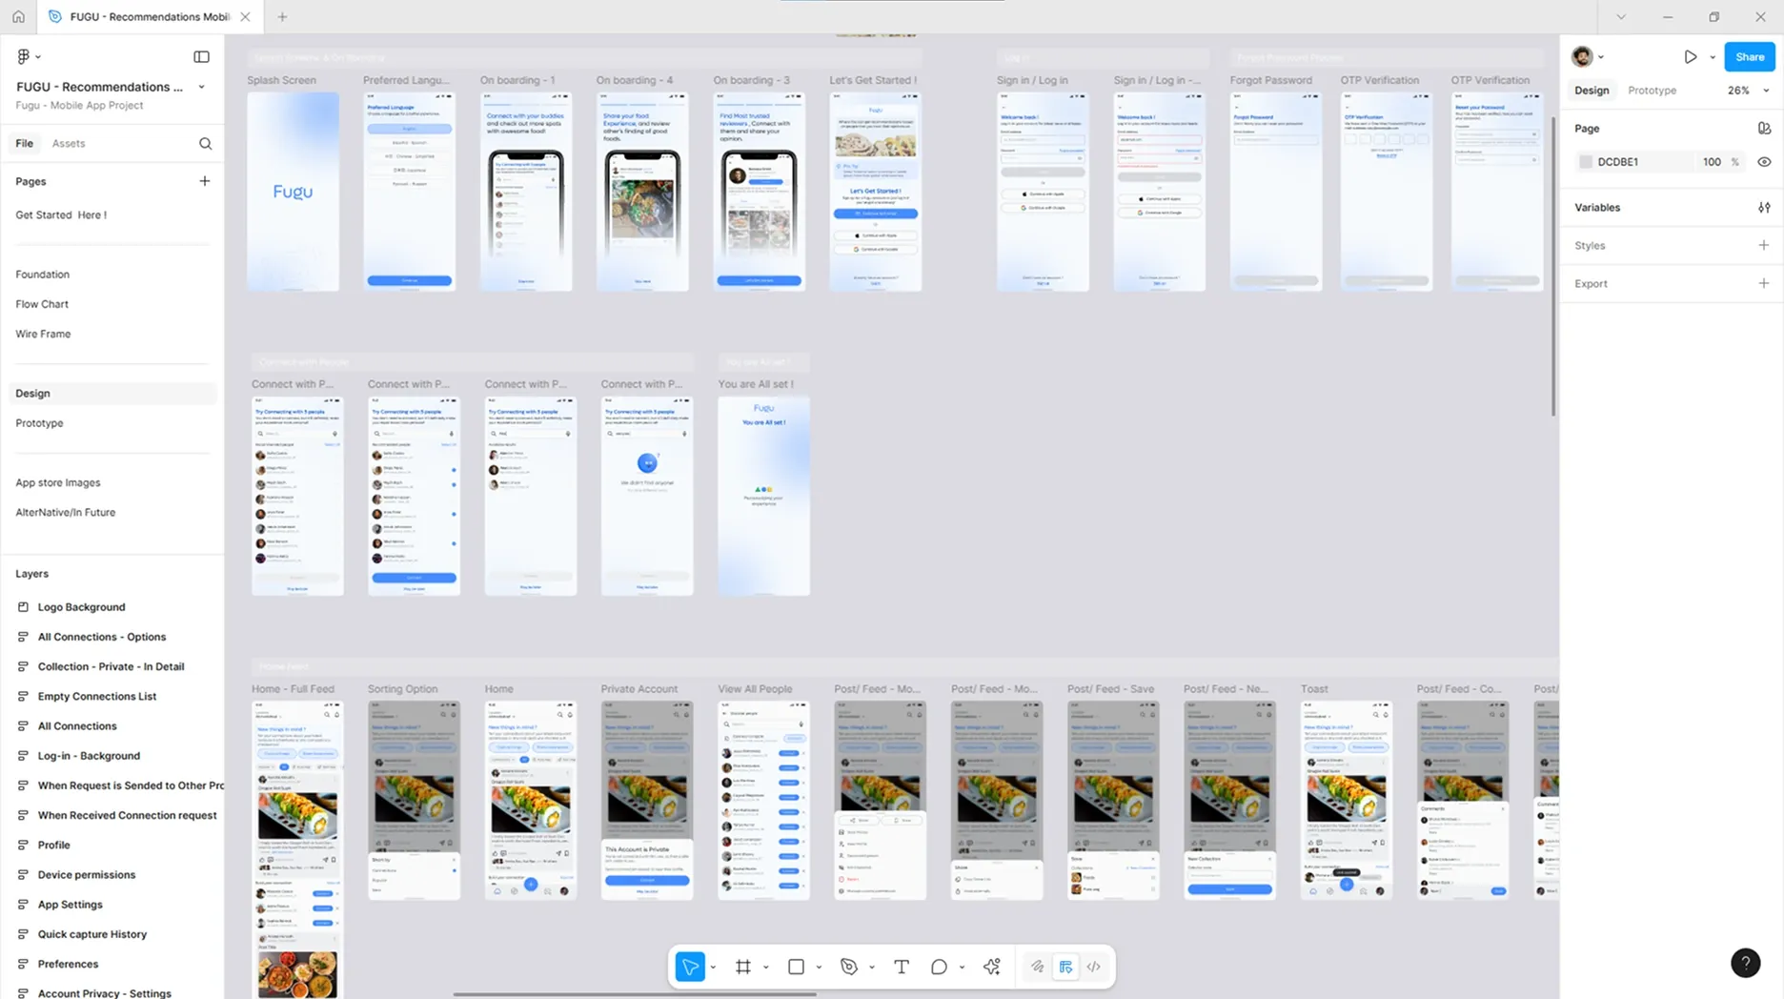This screenshot has height=999, width=1784.
Task: Select the Text tool
Action: [x=902, y=967]
